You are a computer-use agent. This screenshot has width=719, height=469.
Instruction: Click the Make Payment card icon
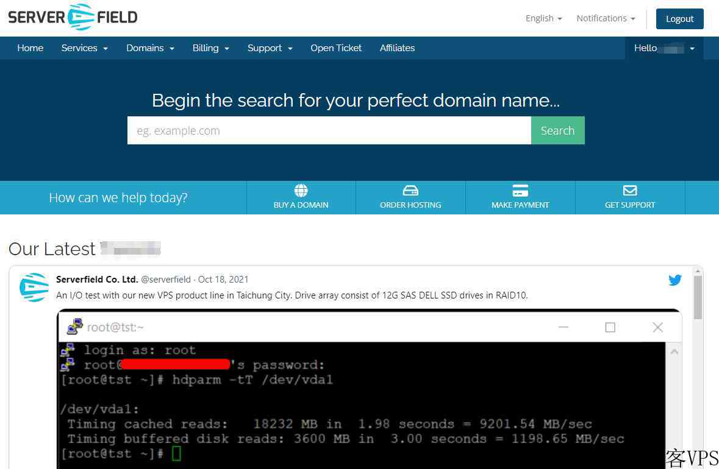point(520,191)
